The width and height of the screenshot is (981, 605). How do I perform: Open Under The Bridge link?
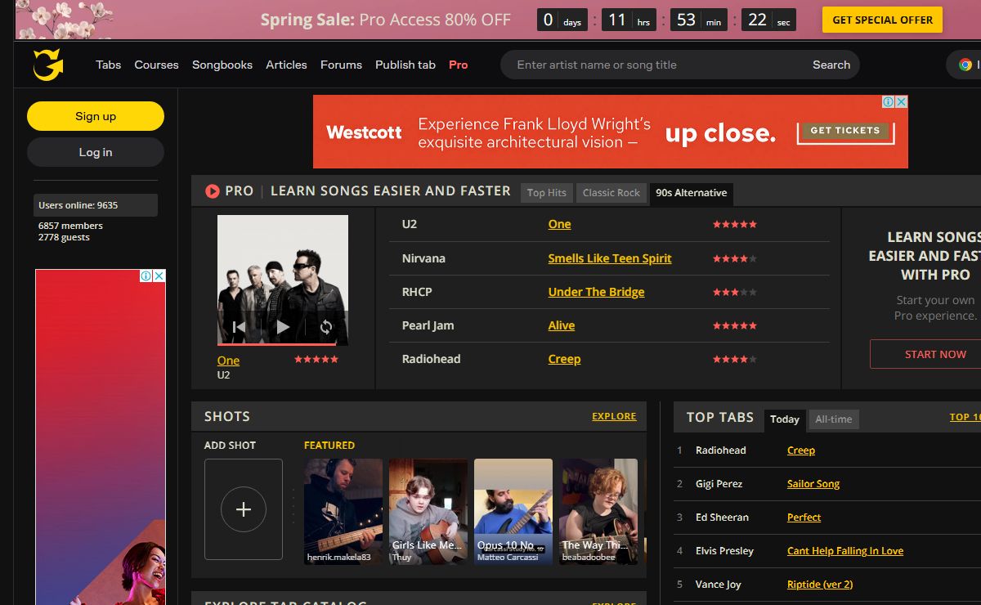[596, 292]
